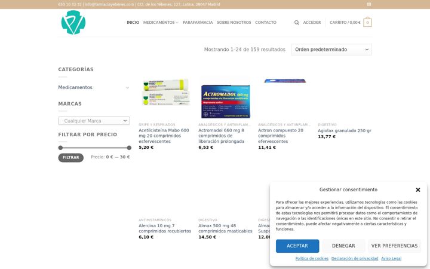
Task: Click VER PREFERENCIAS button
Action: pos(394,246)
